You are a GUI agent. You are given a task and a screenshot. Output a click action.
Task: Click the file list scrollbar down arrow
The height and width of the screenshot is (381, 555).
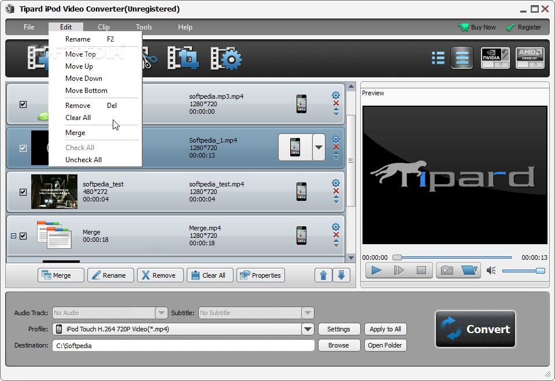pyautogui.click(x=351, y=257)
